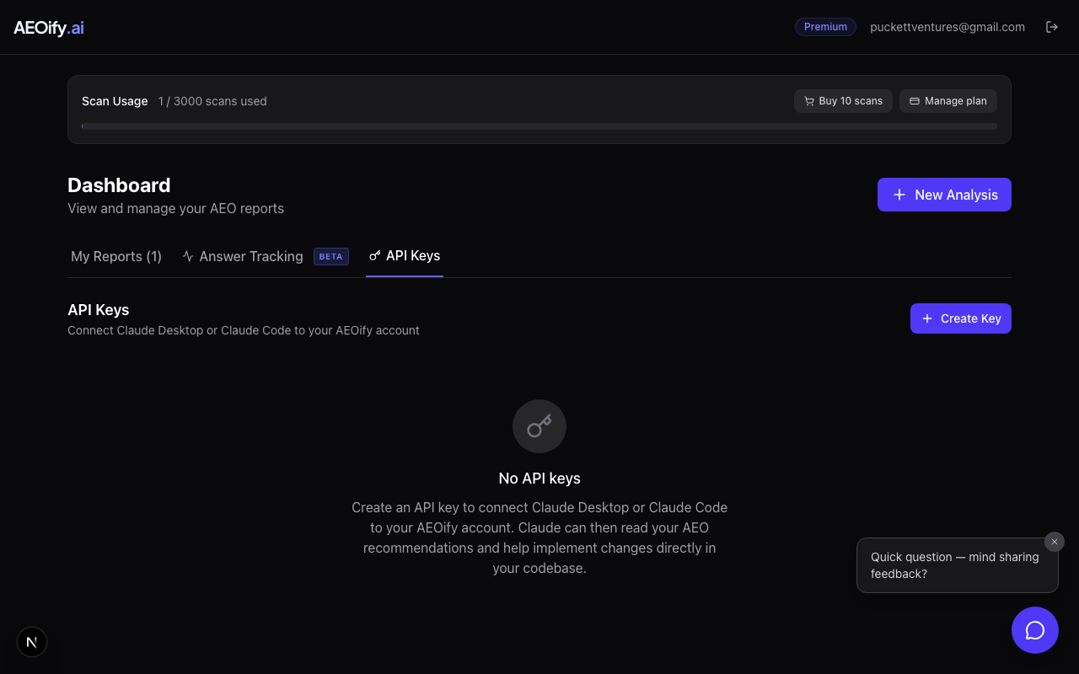Click the Buy 10 scans button

843,100
